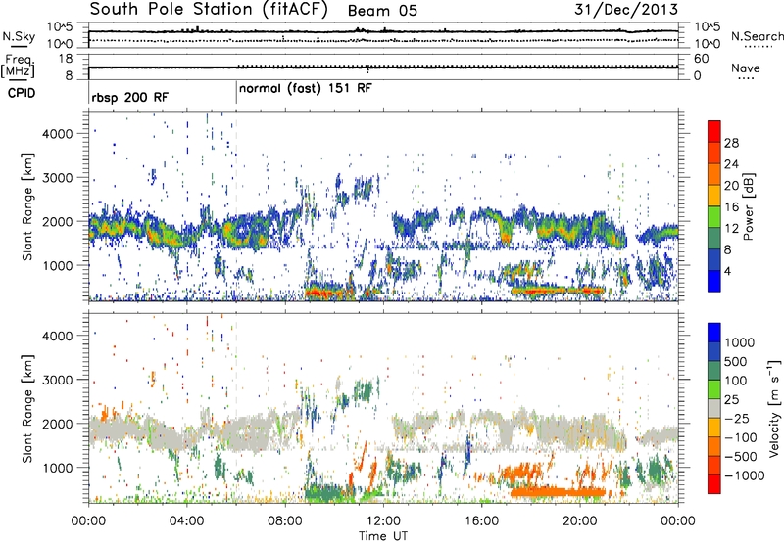
Task: Click the 'N.Search' legend label
Action: click(x=758, y=36)
